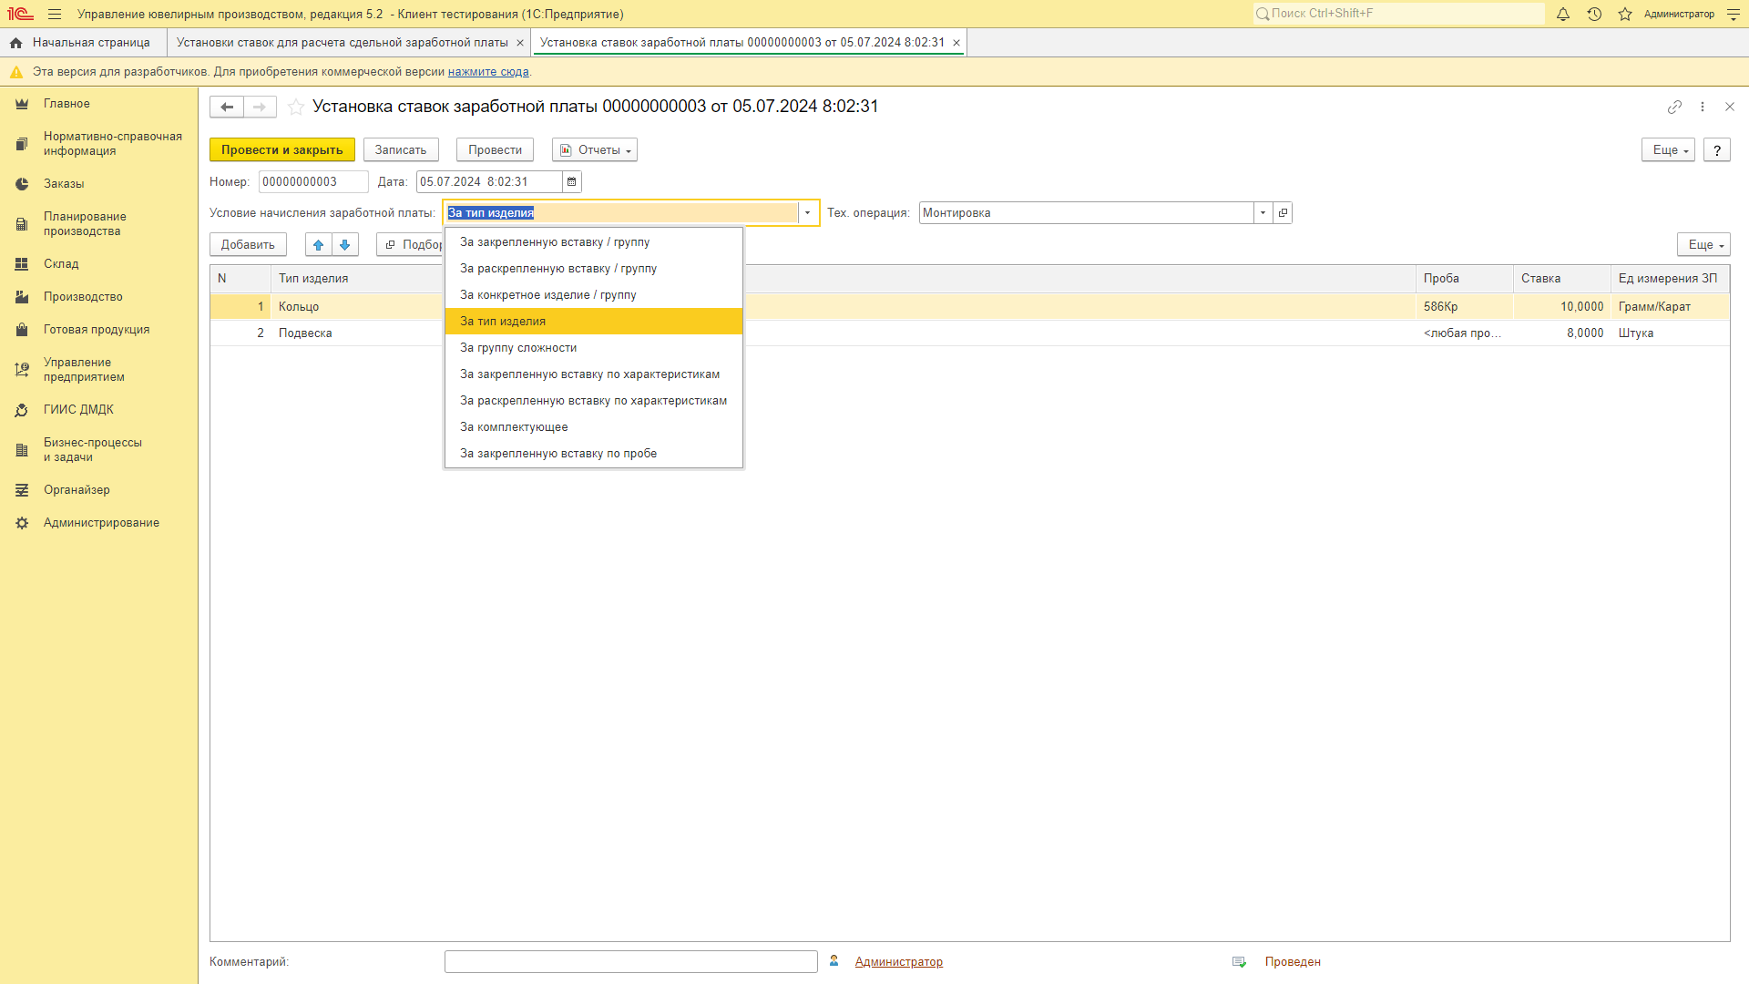Open the Отчеты dropdown

click(x=595, y=150)
